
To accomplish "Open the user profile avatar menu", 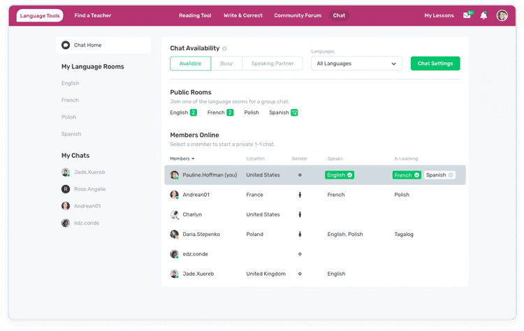I will point(502,15).
